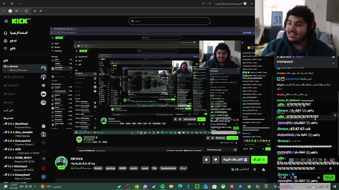Image resolution: width=339 pixels, height=190 pixels.
Task: Open recommended channel Abu_Jaradeh
Action: click(x=25, y=134)
